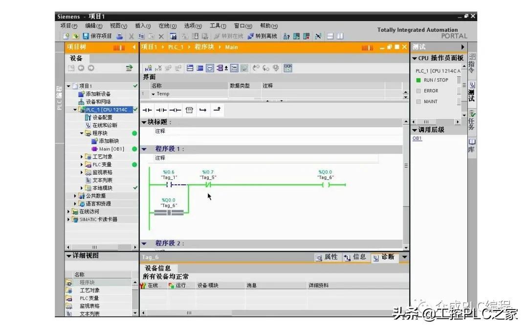The image size is (528, 330).
Task: Click the CPU panel horizontal scrollbar
Action: [436, 122]
